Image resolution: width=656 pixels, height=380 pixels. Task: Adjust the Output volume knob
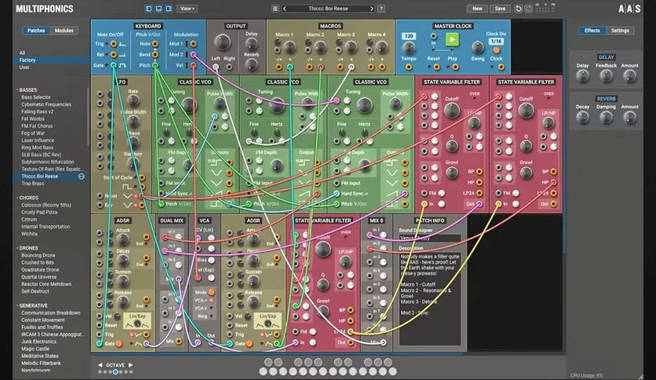point(222,42)
